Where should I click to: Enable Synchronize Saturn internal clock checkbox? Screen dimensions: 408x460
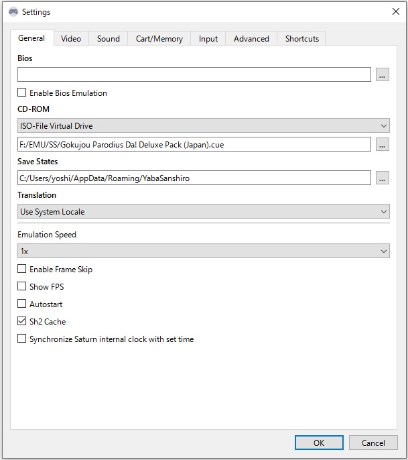(x=22, y=339)
